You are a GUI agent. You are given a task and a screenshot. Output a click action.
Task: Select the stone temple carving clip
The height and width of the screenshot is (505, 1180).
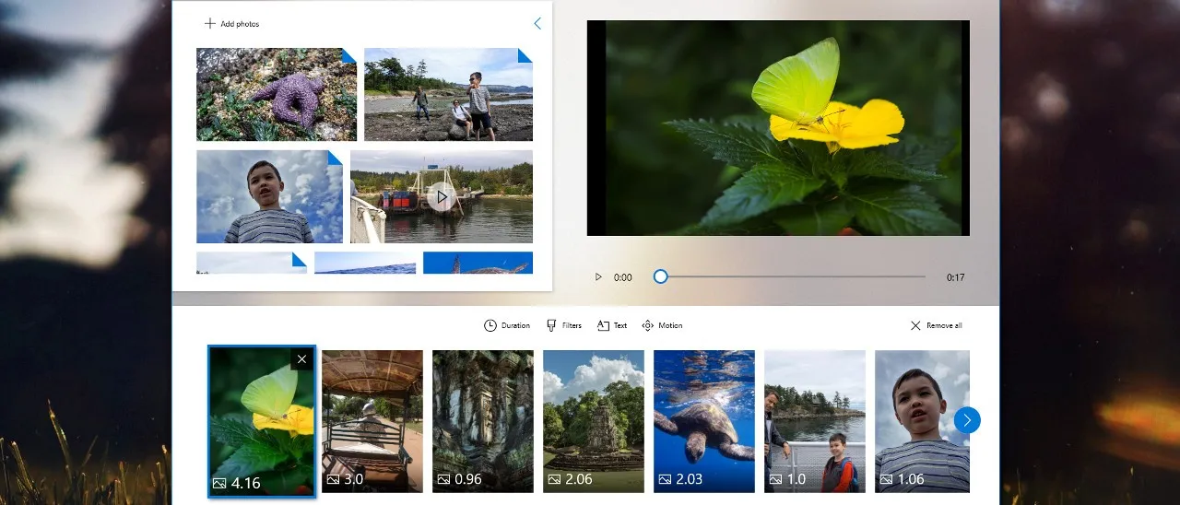click(483, 421)
